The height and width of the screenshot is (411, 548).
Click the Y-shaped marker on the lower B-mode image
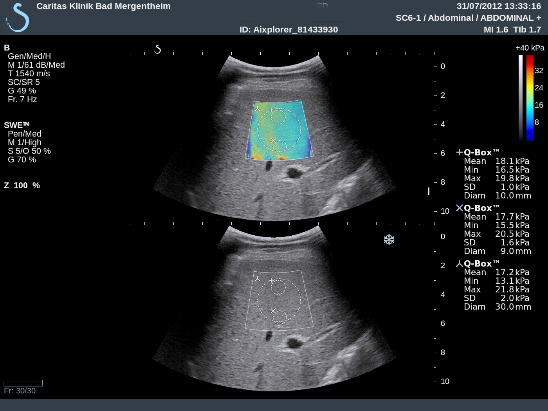(x=258, y=279)
